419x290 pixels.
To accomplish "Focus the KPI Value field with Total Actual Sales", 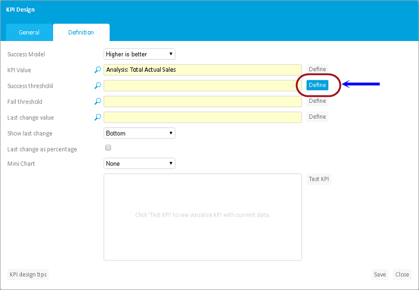I will tap(202, 69).
